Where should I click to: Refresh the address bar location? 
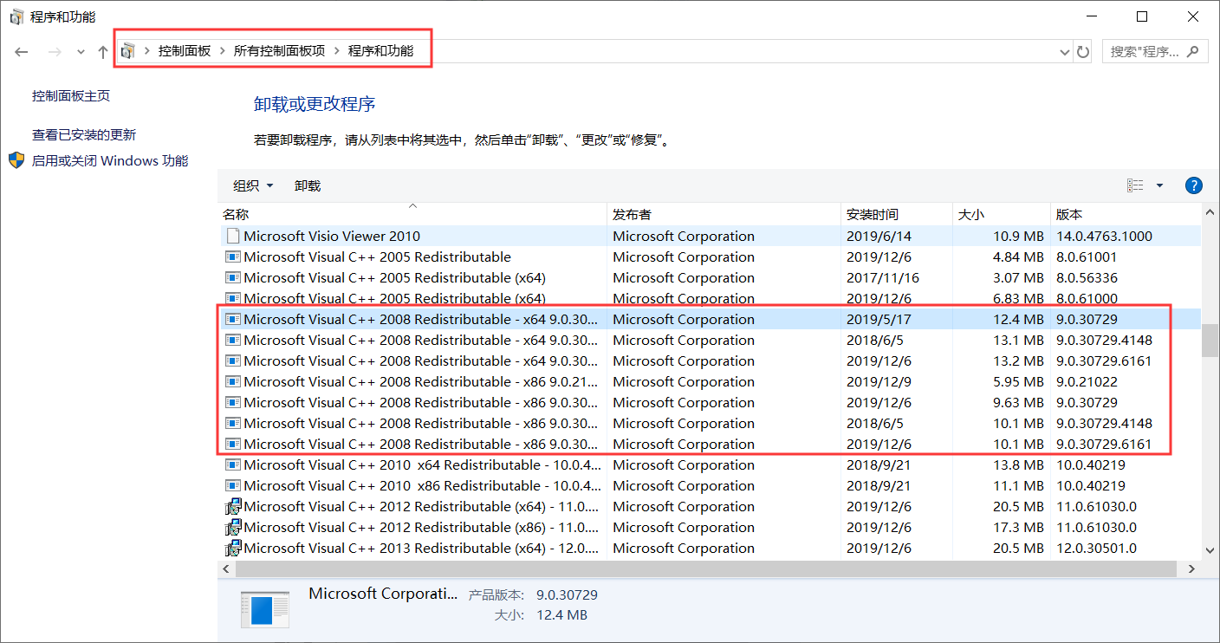[1083, 52]
